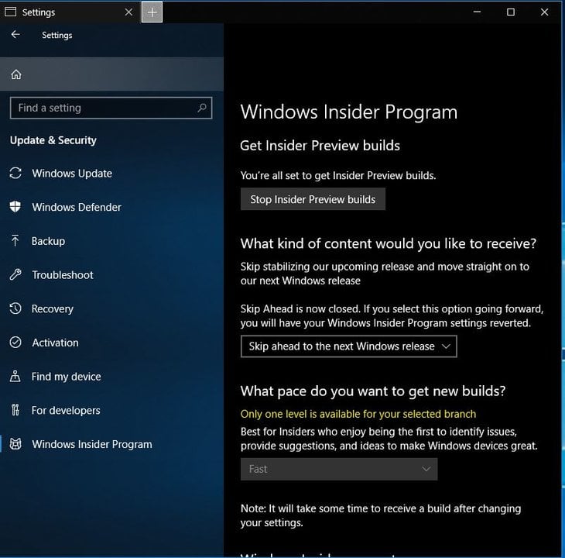Click the Backup arrow icon

tap(15, 240)
